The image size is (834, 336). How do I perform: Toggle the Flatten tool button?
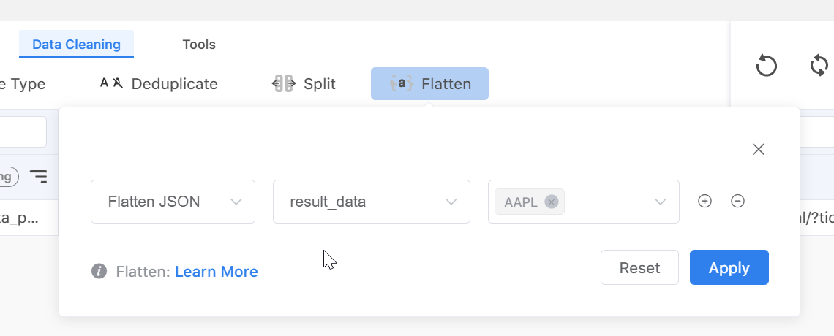point(429,84)
